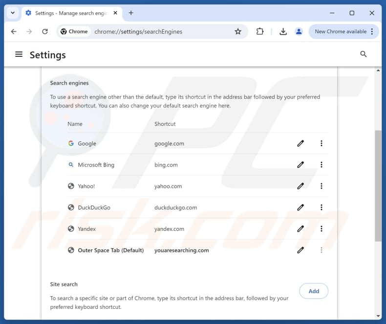Select the DuckDuckGo row name

coord(94,208)
